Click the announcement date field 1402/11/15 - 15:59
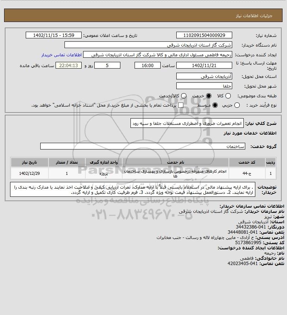The image size is (287, 315). pos(54,35)
